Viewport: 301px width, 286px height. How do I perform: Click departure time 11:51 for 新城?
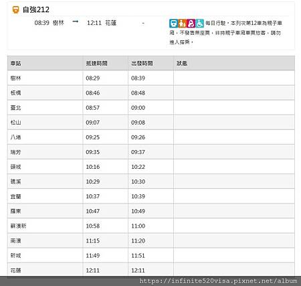(x=138, y=255)
